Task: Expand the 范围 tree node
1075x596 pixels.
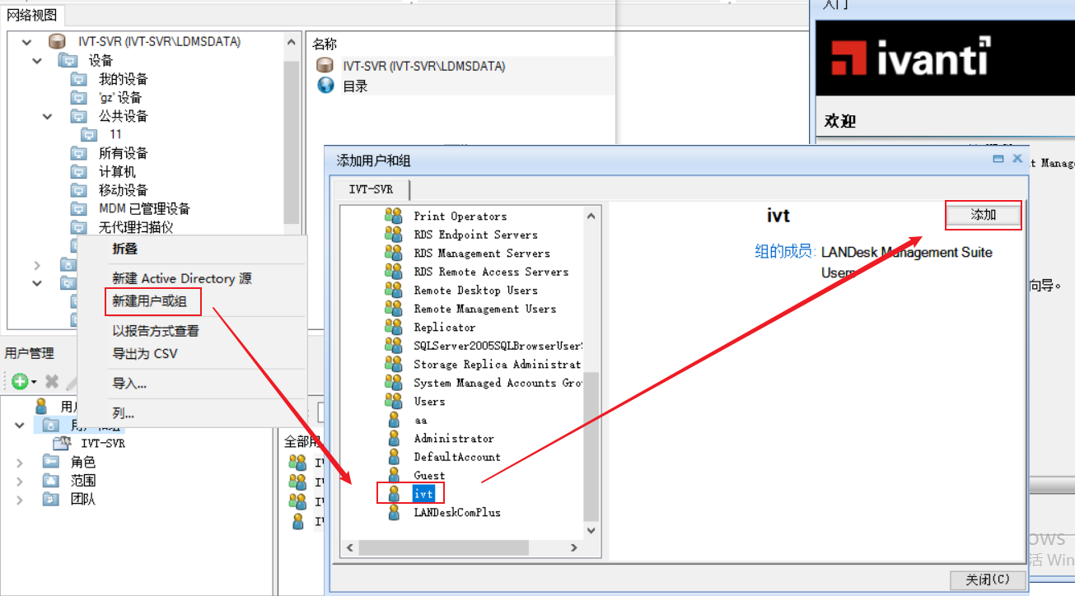Action: pyautogui.click(x=20, y=481)
